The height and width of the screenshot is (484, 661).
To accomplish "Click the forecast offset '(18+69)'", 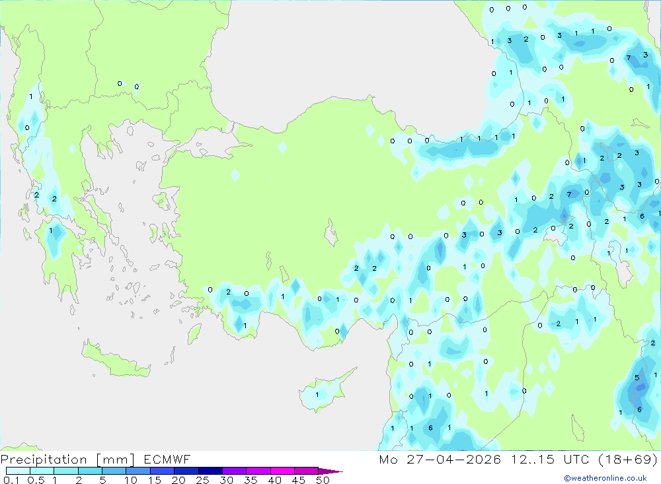I will 628,459.
